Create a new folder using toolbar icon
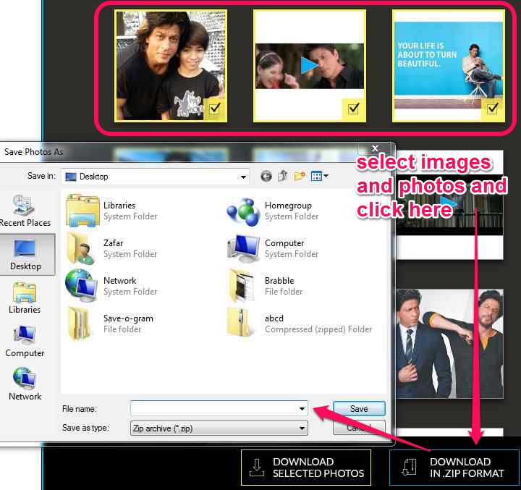This screenshot has height=490, width=521. tap(300, 176)
